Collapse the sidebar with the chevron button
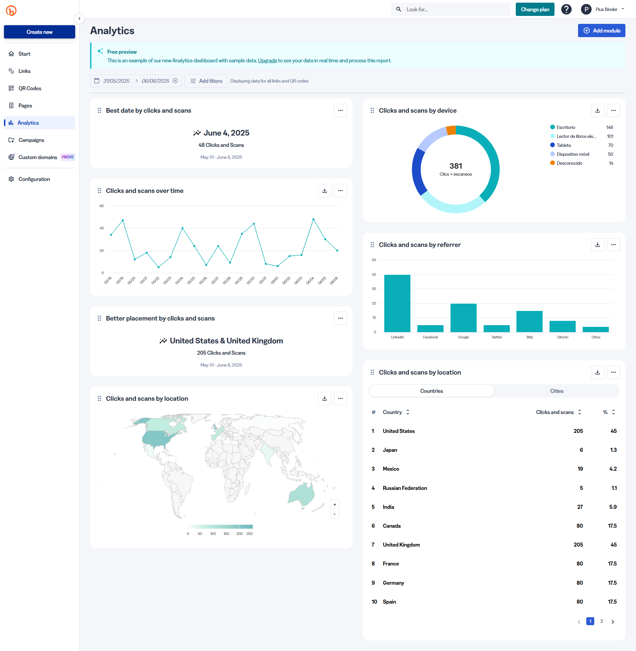 pyautogui.click(x=79, y=18)
